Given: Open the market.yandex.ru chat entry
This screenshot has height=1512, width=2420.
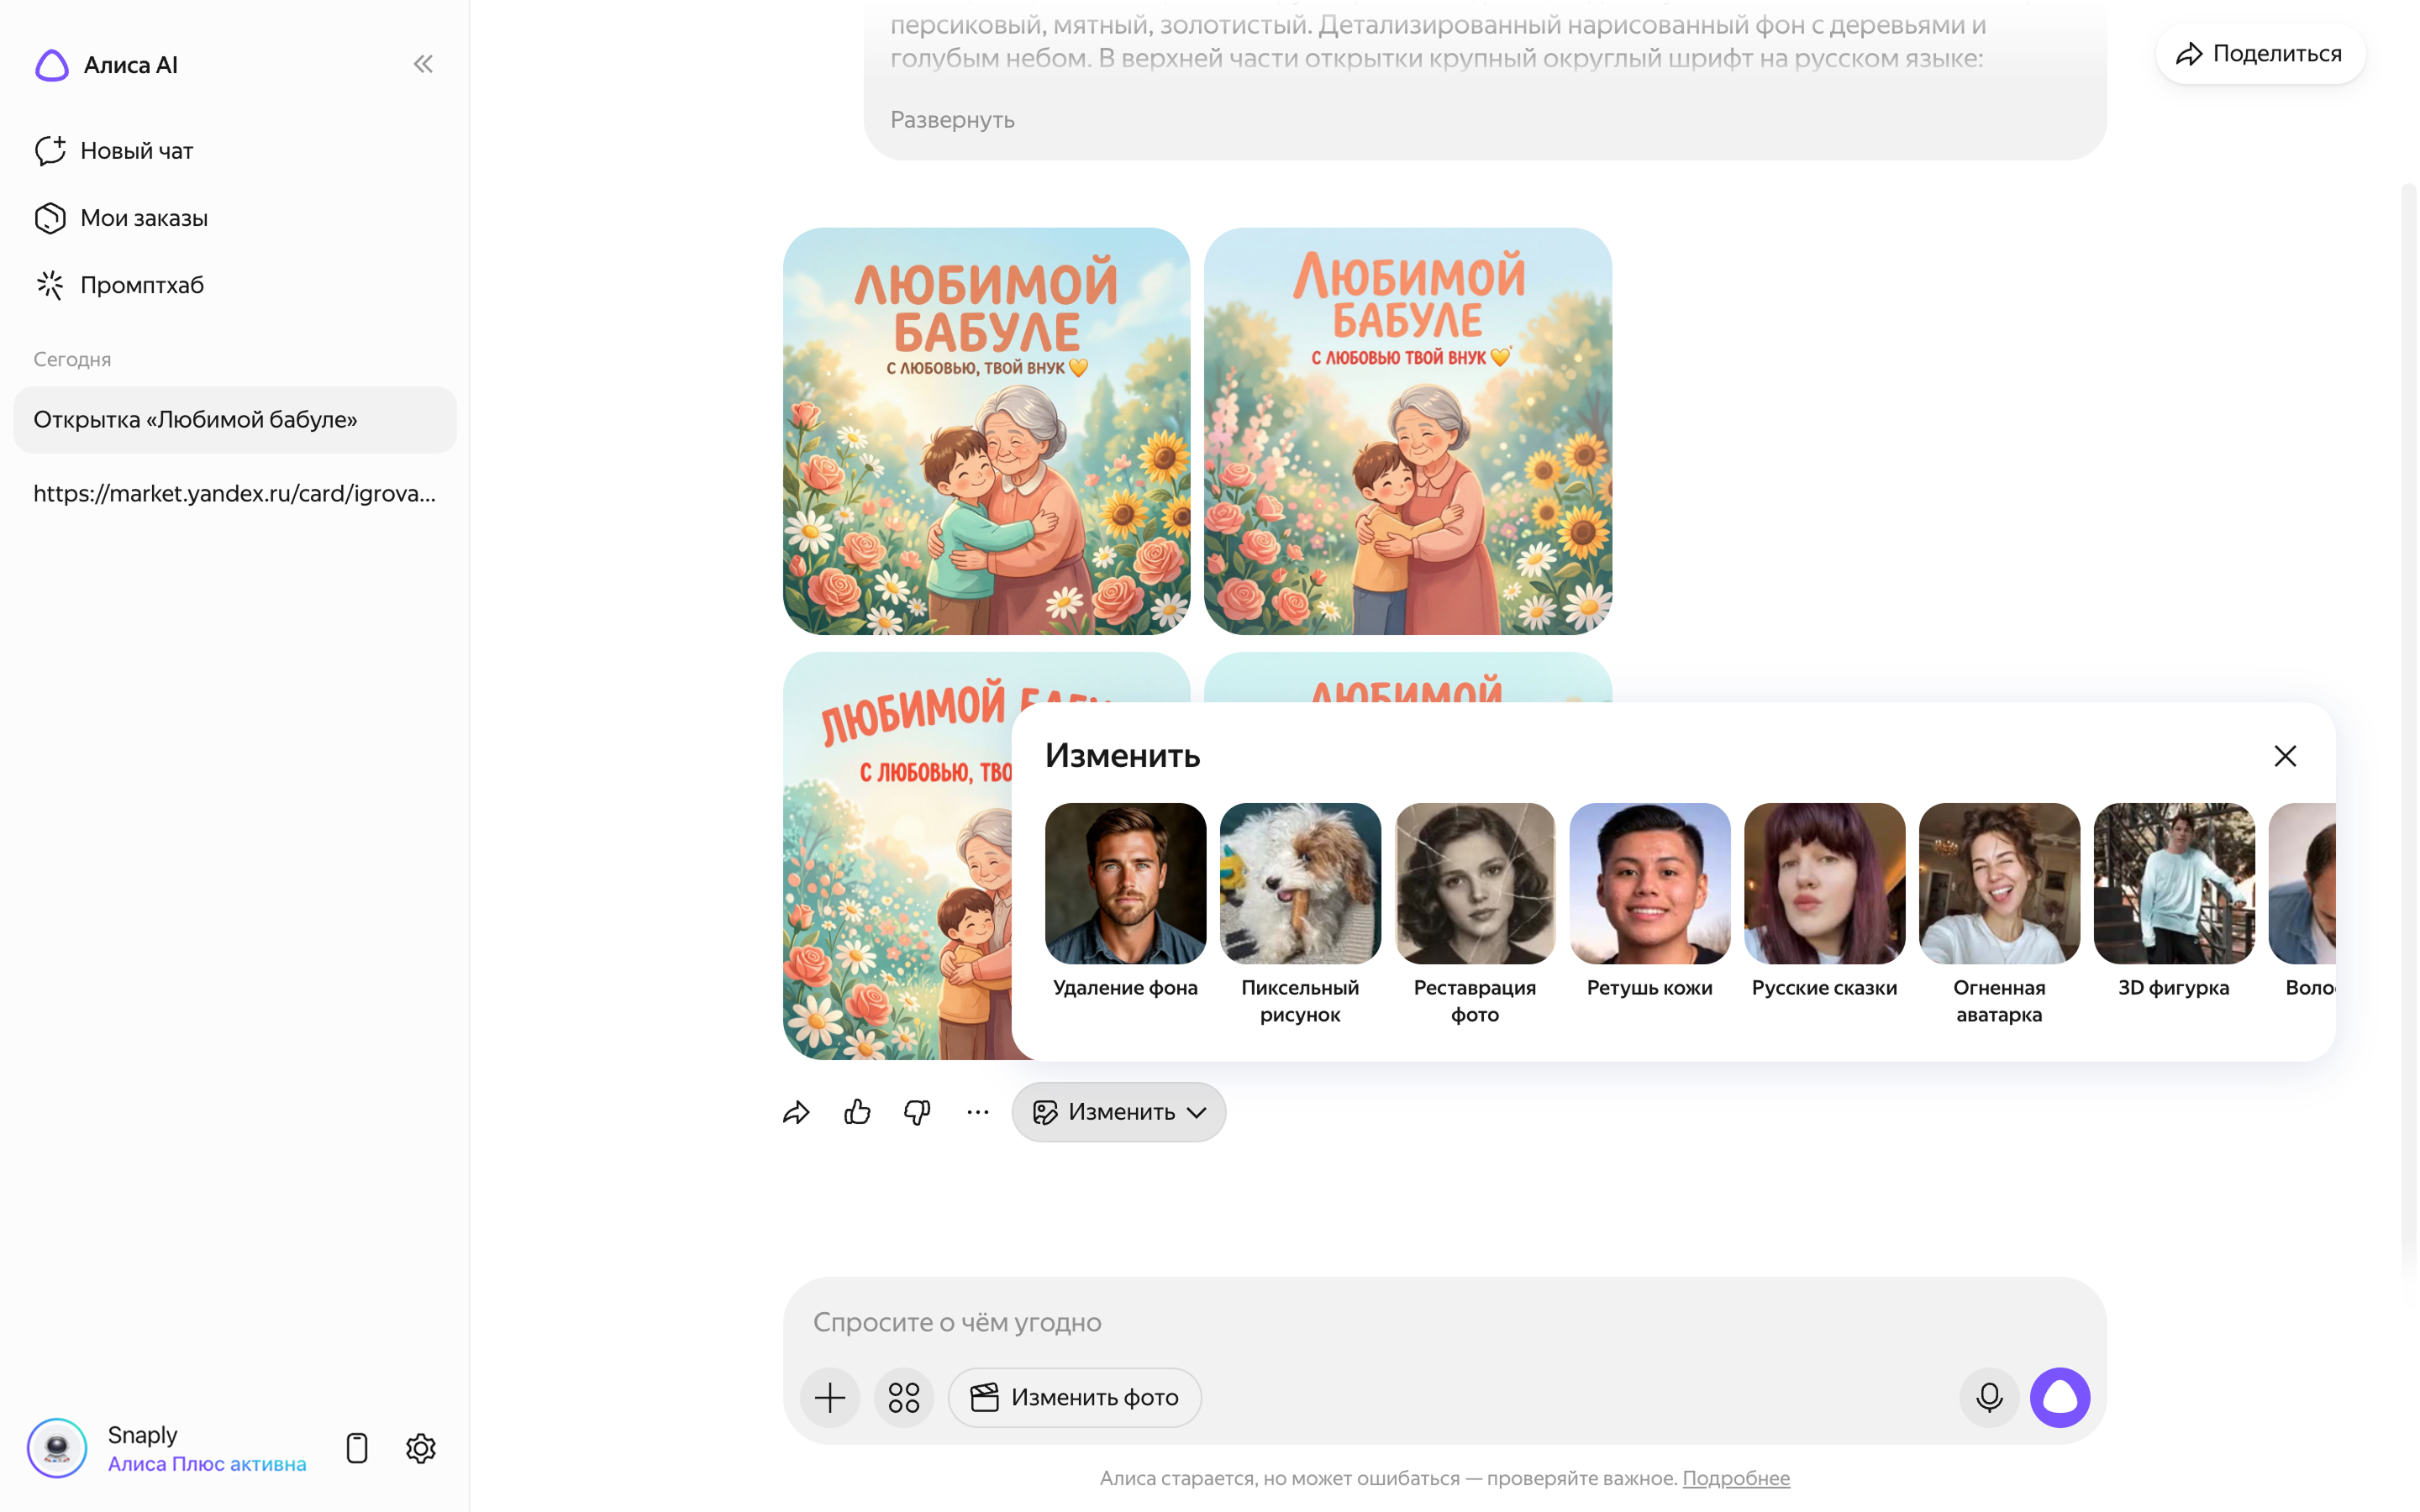Looking at the screenshot, I should click(x=235, y=493).
